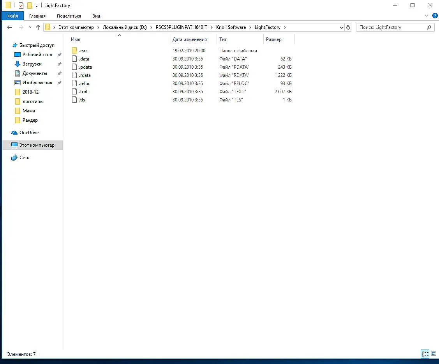Expand the ribbon with the chevron

[x=426, y=16]
